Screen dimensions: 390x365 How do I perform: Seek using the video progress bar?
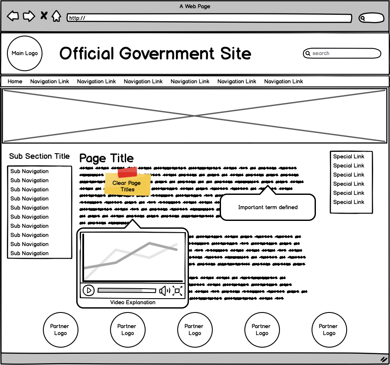(127, 290)
